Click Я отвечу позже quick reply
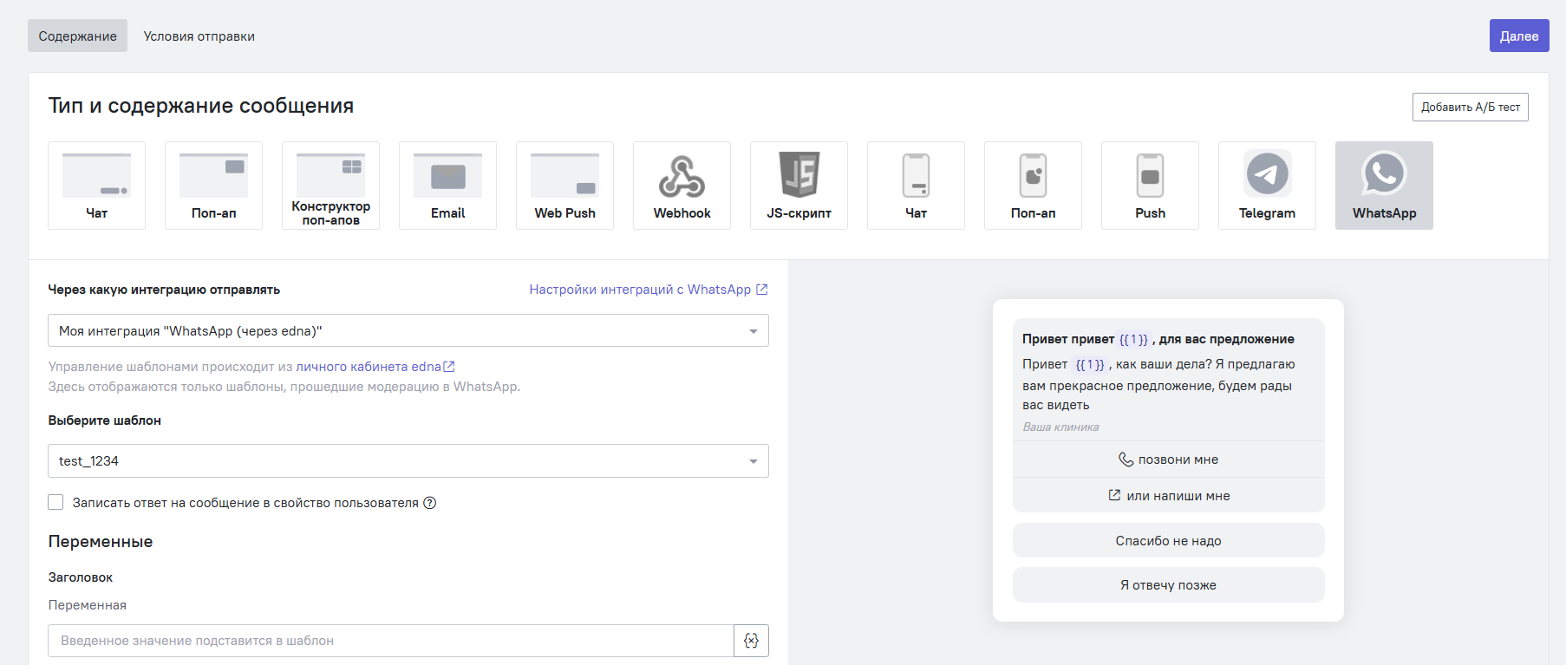 click(1168, 585)
